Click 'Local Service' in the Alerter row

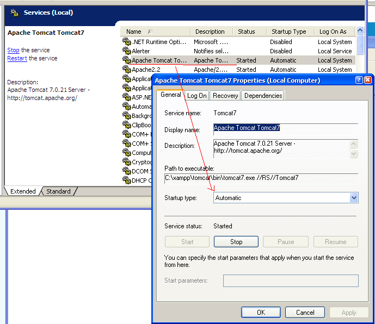pos(335,51)
